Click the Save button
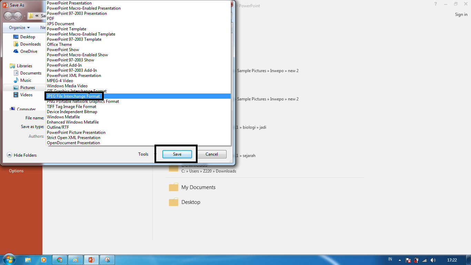471x265 pixels. click(177, 154)
